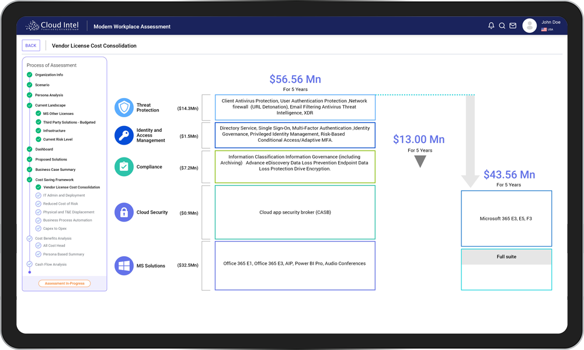Select Cost Saving Framework step
The image size is (584, 350).
(x=54, y=180)
